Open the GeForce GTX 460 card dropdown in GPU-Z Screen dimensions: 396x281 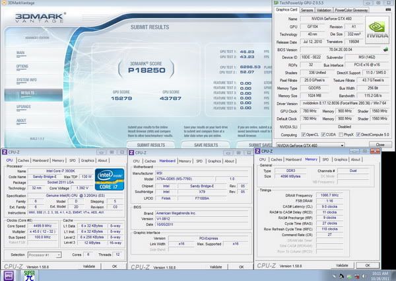pos(310,145)
